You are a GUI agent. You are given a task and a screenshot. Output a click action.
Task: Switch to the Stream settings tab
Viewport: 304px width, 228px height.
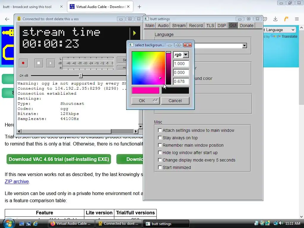179,26
